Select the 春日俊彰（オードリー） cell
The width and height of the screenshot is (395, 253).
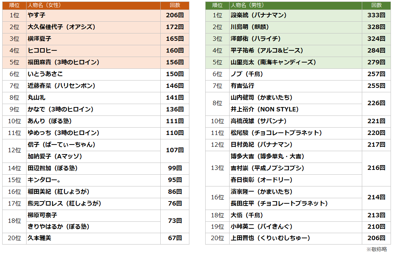click(295, 180)
